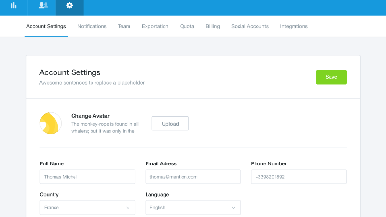The height and width of the screenshot is (217, 386).
Task: Open the users icon in top bar
Action: pos(43,5)
